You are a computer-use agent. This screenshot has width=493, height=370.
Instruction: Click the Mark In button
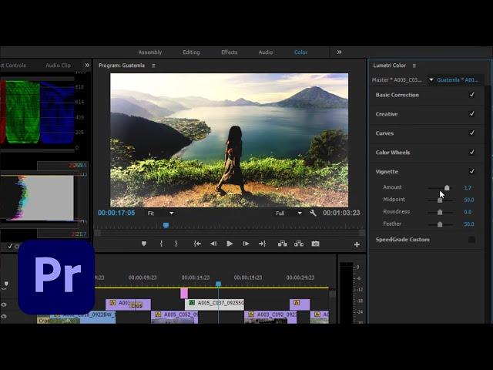coord(161,244)
